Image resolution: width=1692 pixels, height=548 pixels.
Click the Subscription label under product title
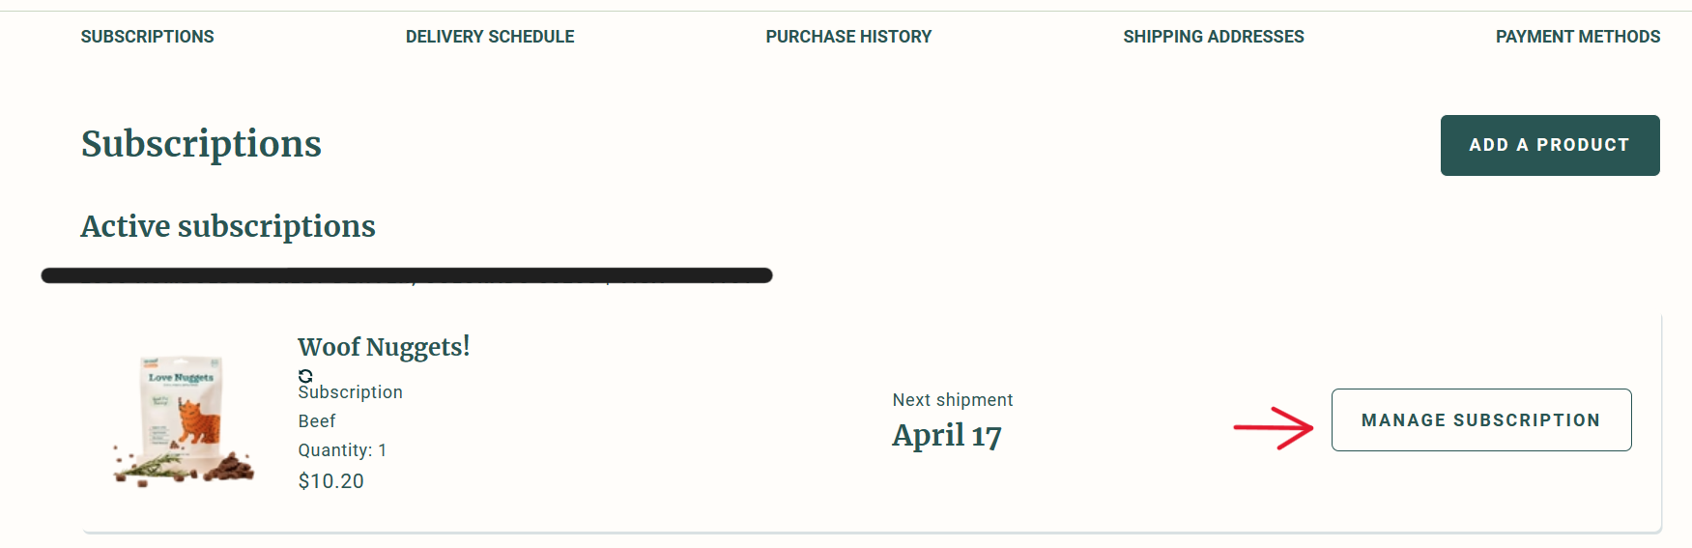point(350,392)
